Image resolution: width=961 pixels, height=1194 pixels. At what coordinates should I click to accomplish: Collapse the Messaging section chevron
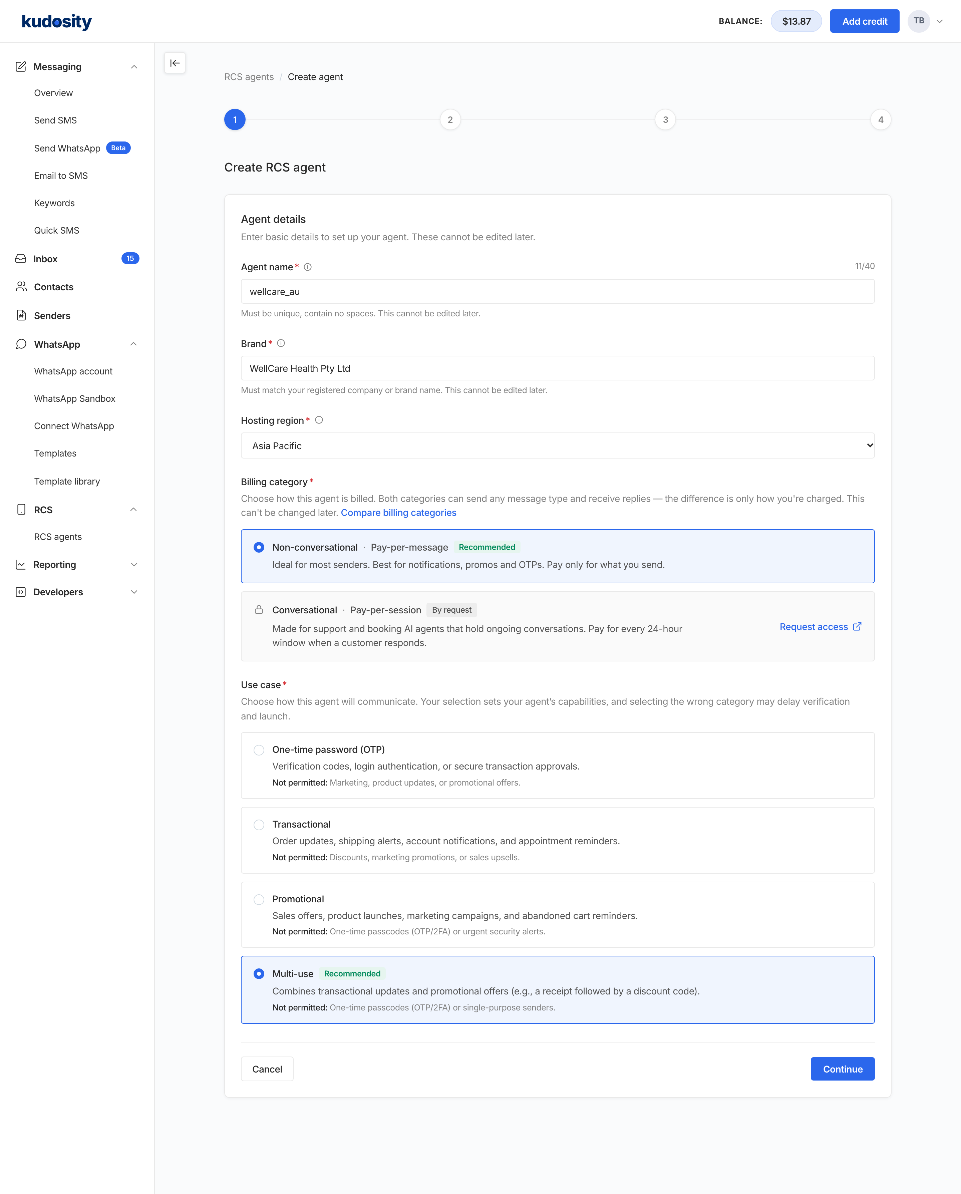coord(134,67)
